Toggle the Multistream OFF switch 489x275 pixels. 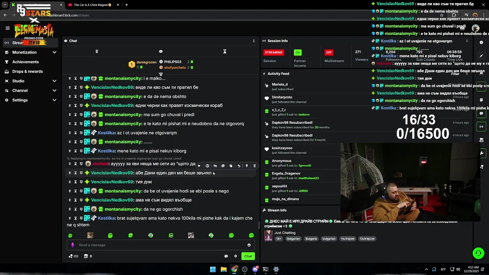329,52
